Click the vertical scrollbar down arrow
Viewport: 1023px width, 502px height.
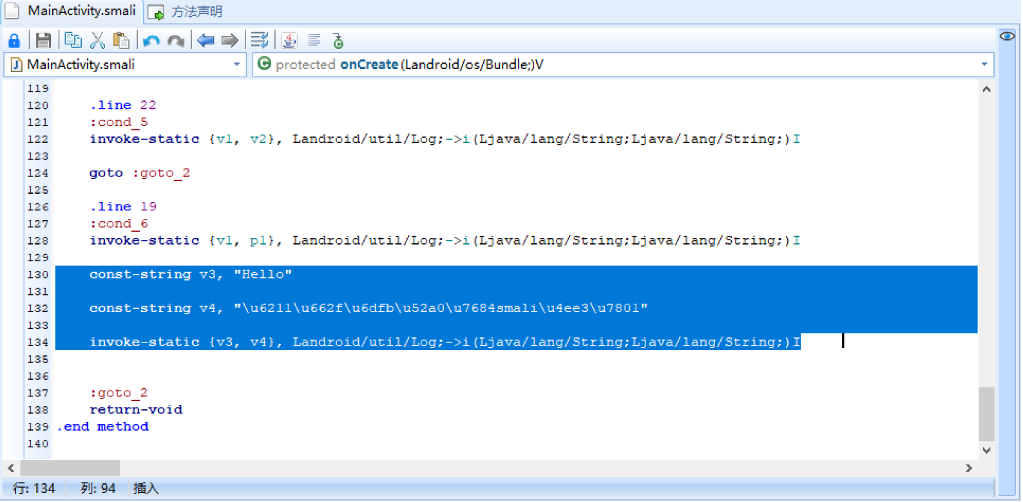point(986,451)
